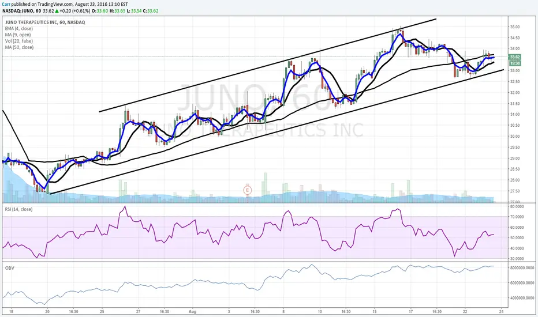
Task: Click the 'RSI (14, close)' pane label
Action: pos(18,209)
